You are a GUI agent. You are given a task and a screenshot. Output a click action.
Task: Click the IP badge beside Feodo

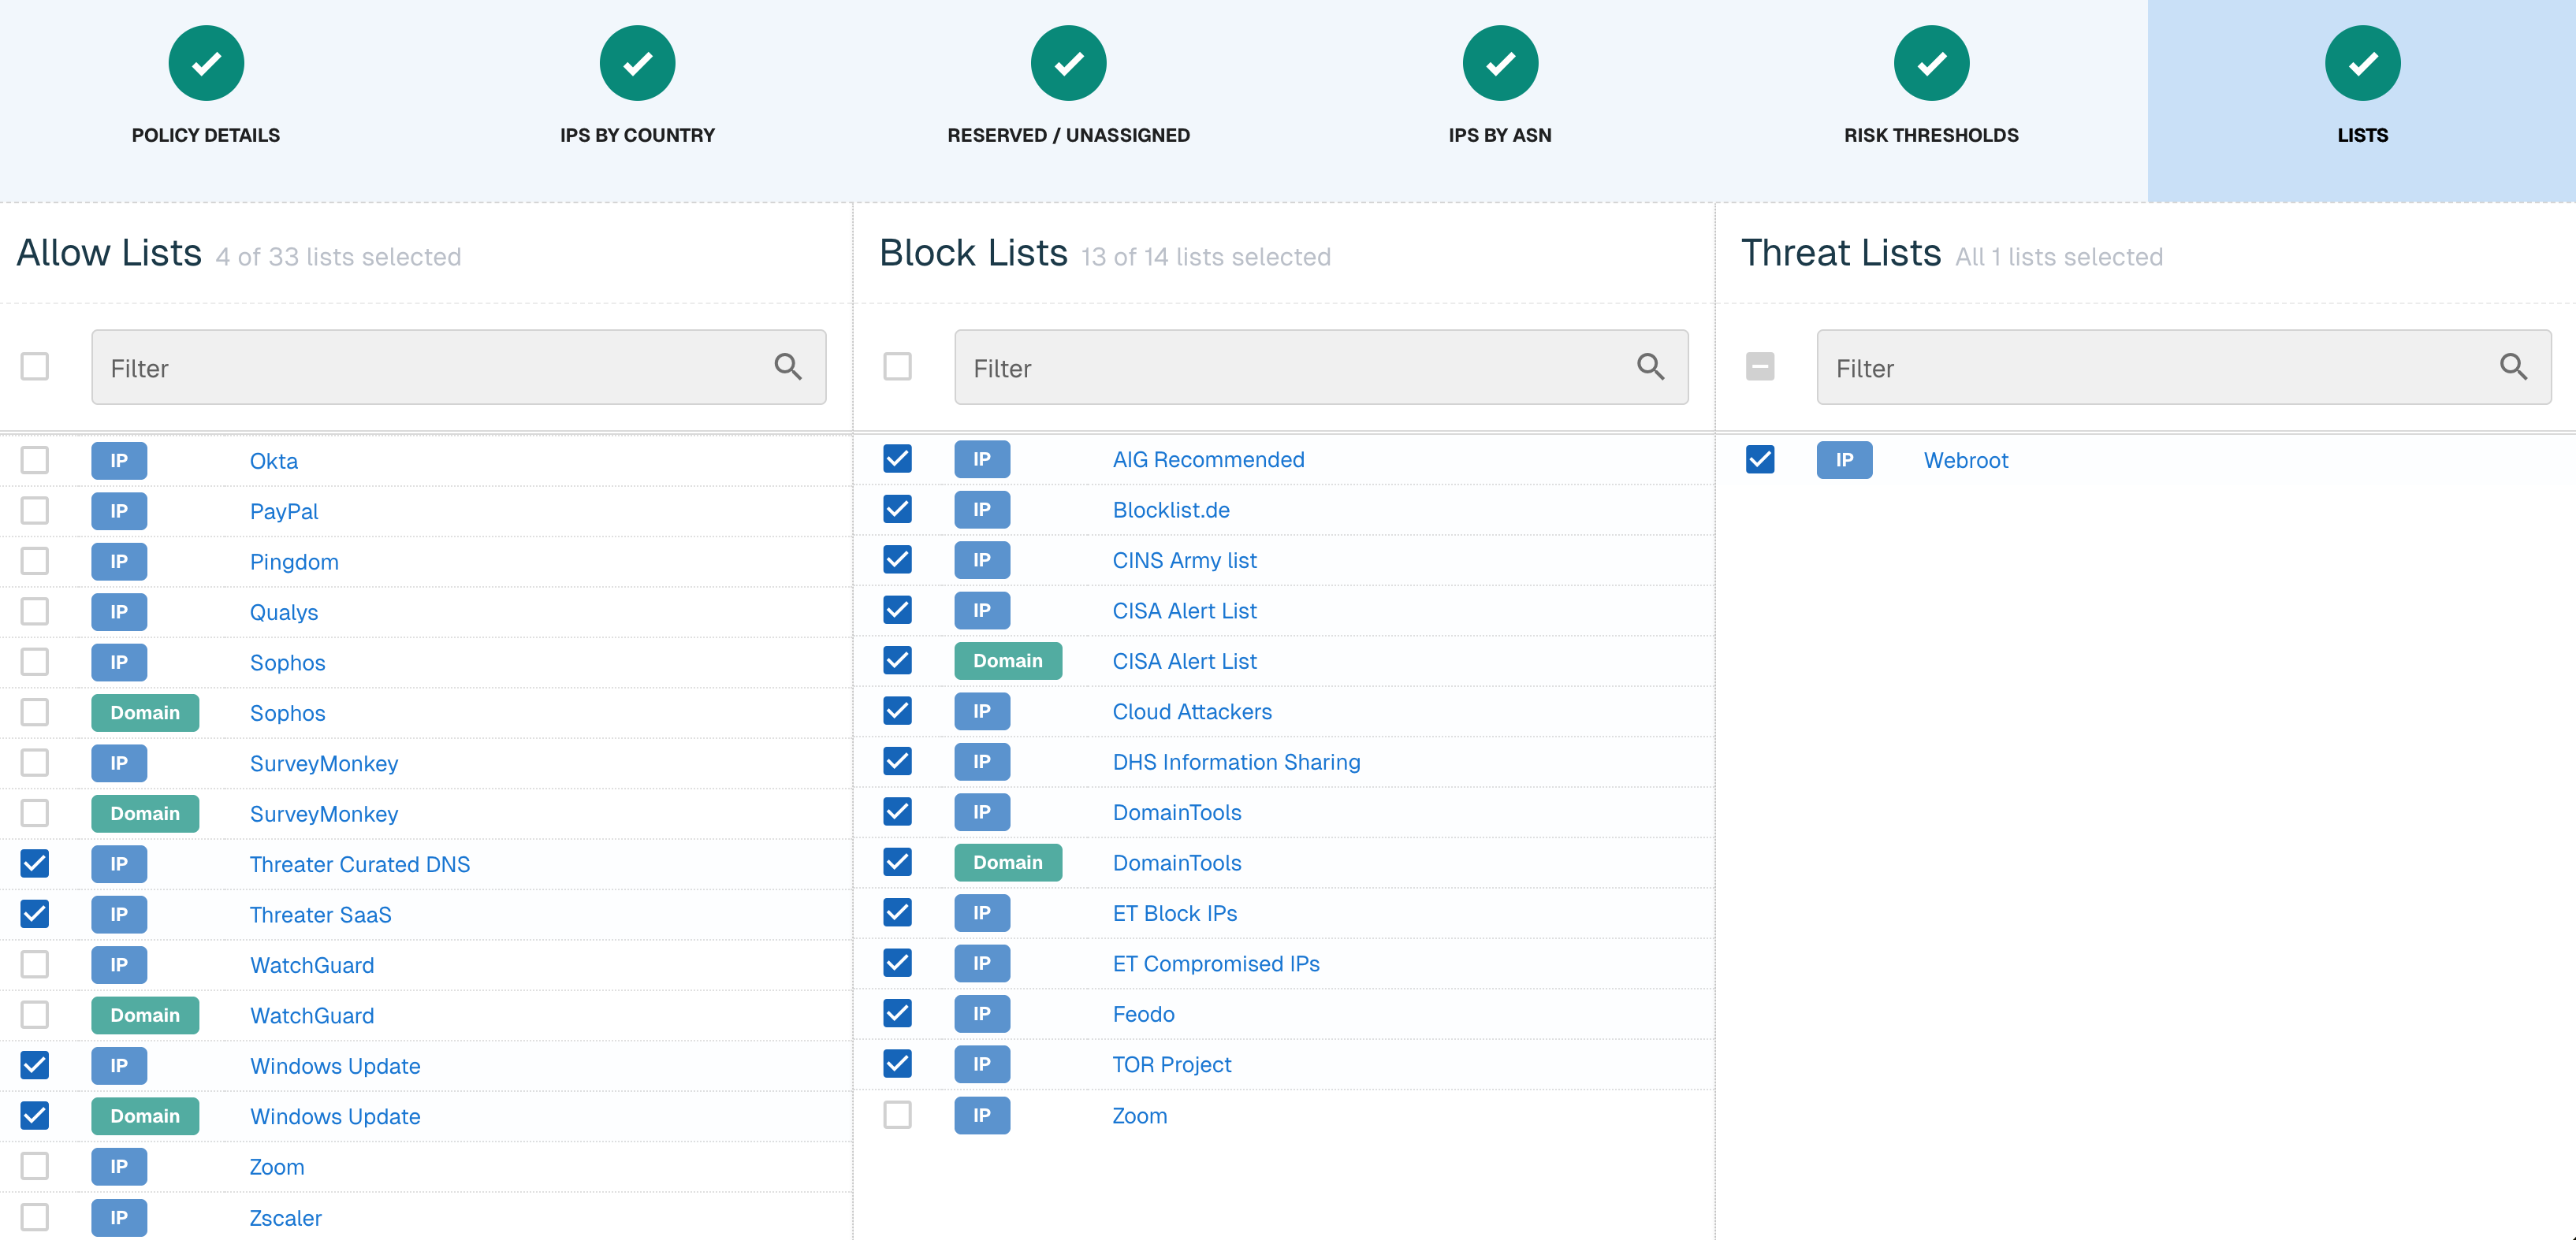click(982, 1013)
